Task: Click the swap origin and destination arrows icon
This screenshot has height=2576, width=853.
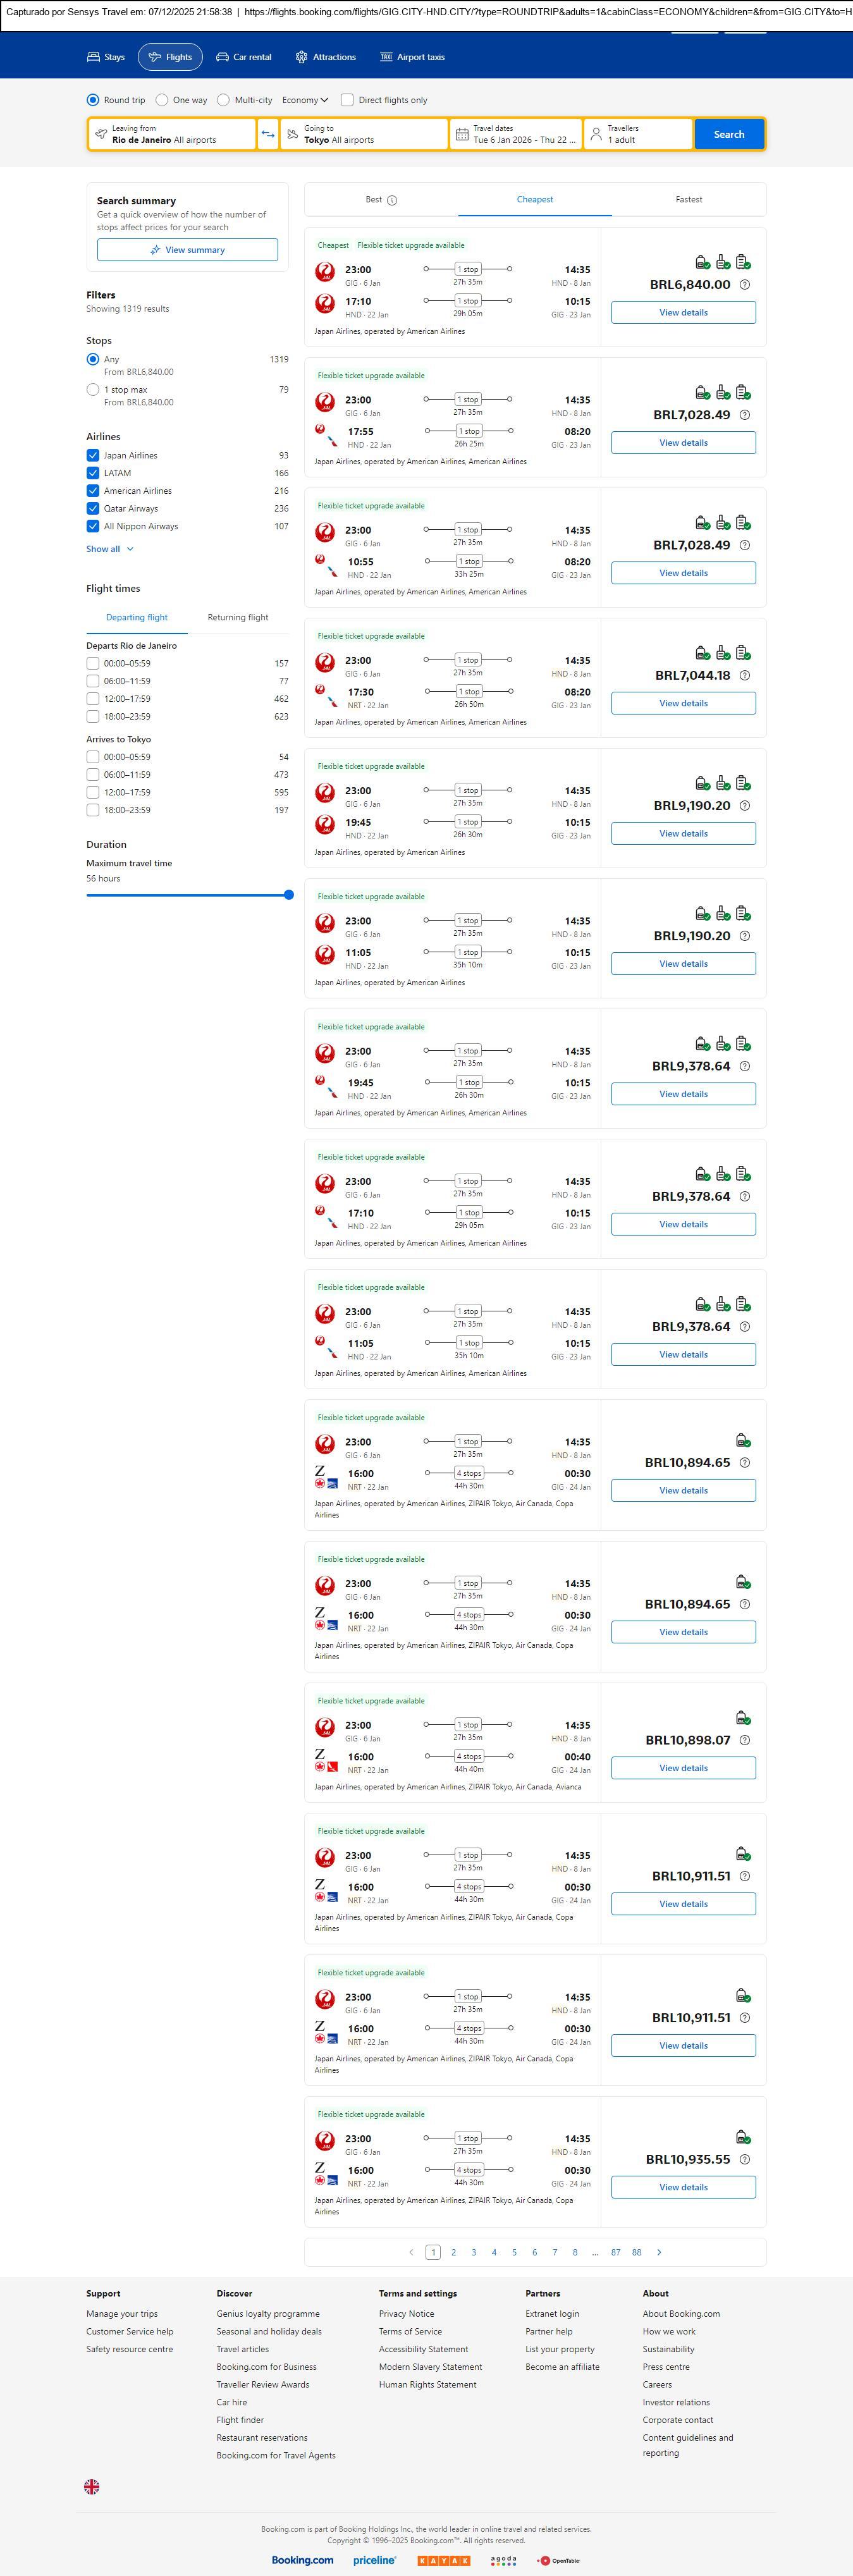Action: point(267,134)
